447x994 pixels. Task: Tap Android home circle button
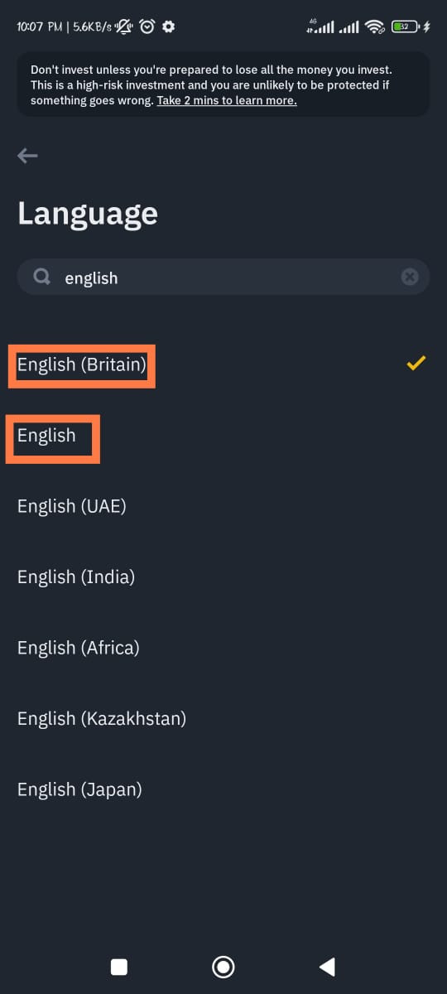click(223, 966)
